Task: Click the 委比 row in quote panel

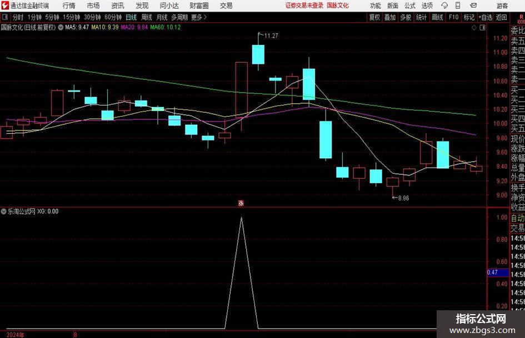Action: click(518, 31)
